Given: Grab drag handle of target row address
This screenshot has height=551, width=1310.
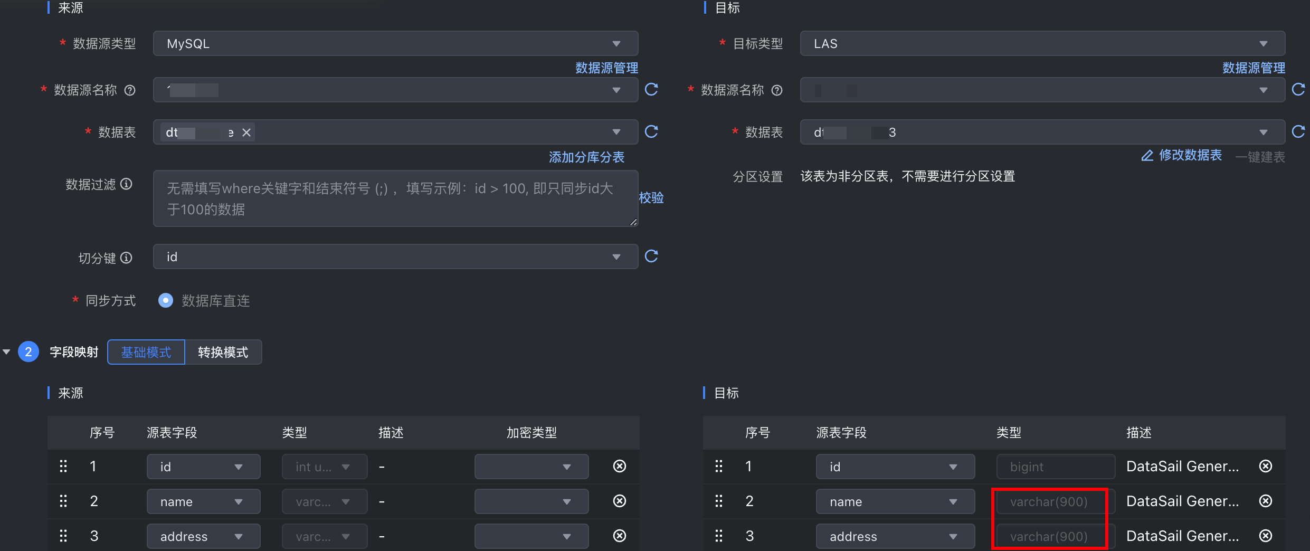Looking at the screenshot, I should (x=719, y=536).
